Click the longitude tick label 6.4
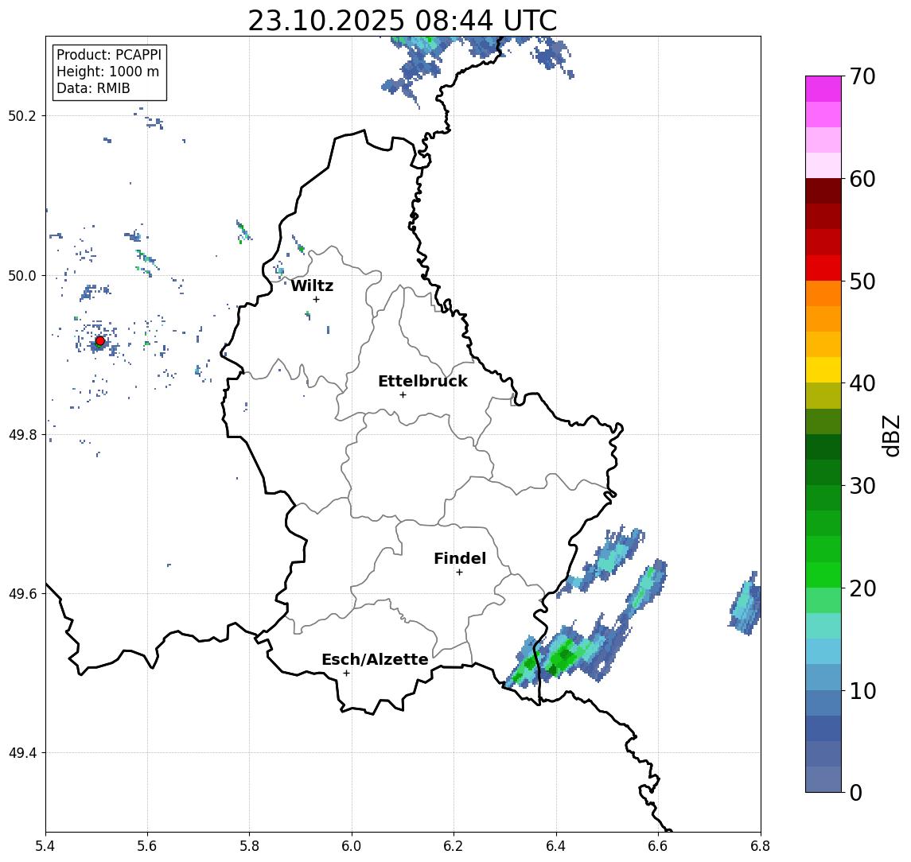 point(556,846)
